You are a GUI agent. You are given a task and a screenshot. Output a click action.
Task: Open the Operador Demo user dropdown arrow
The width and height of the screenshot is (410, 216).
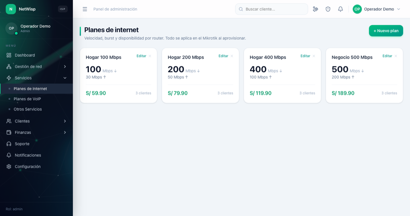(x=398, y=9)
